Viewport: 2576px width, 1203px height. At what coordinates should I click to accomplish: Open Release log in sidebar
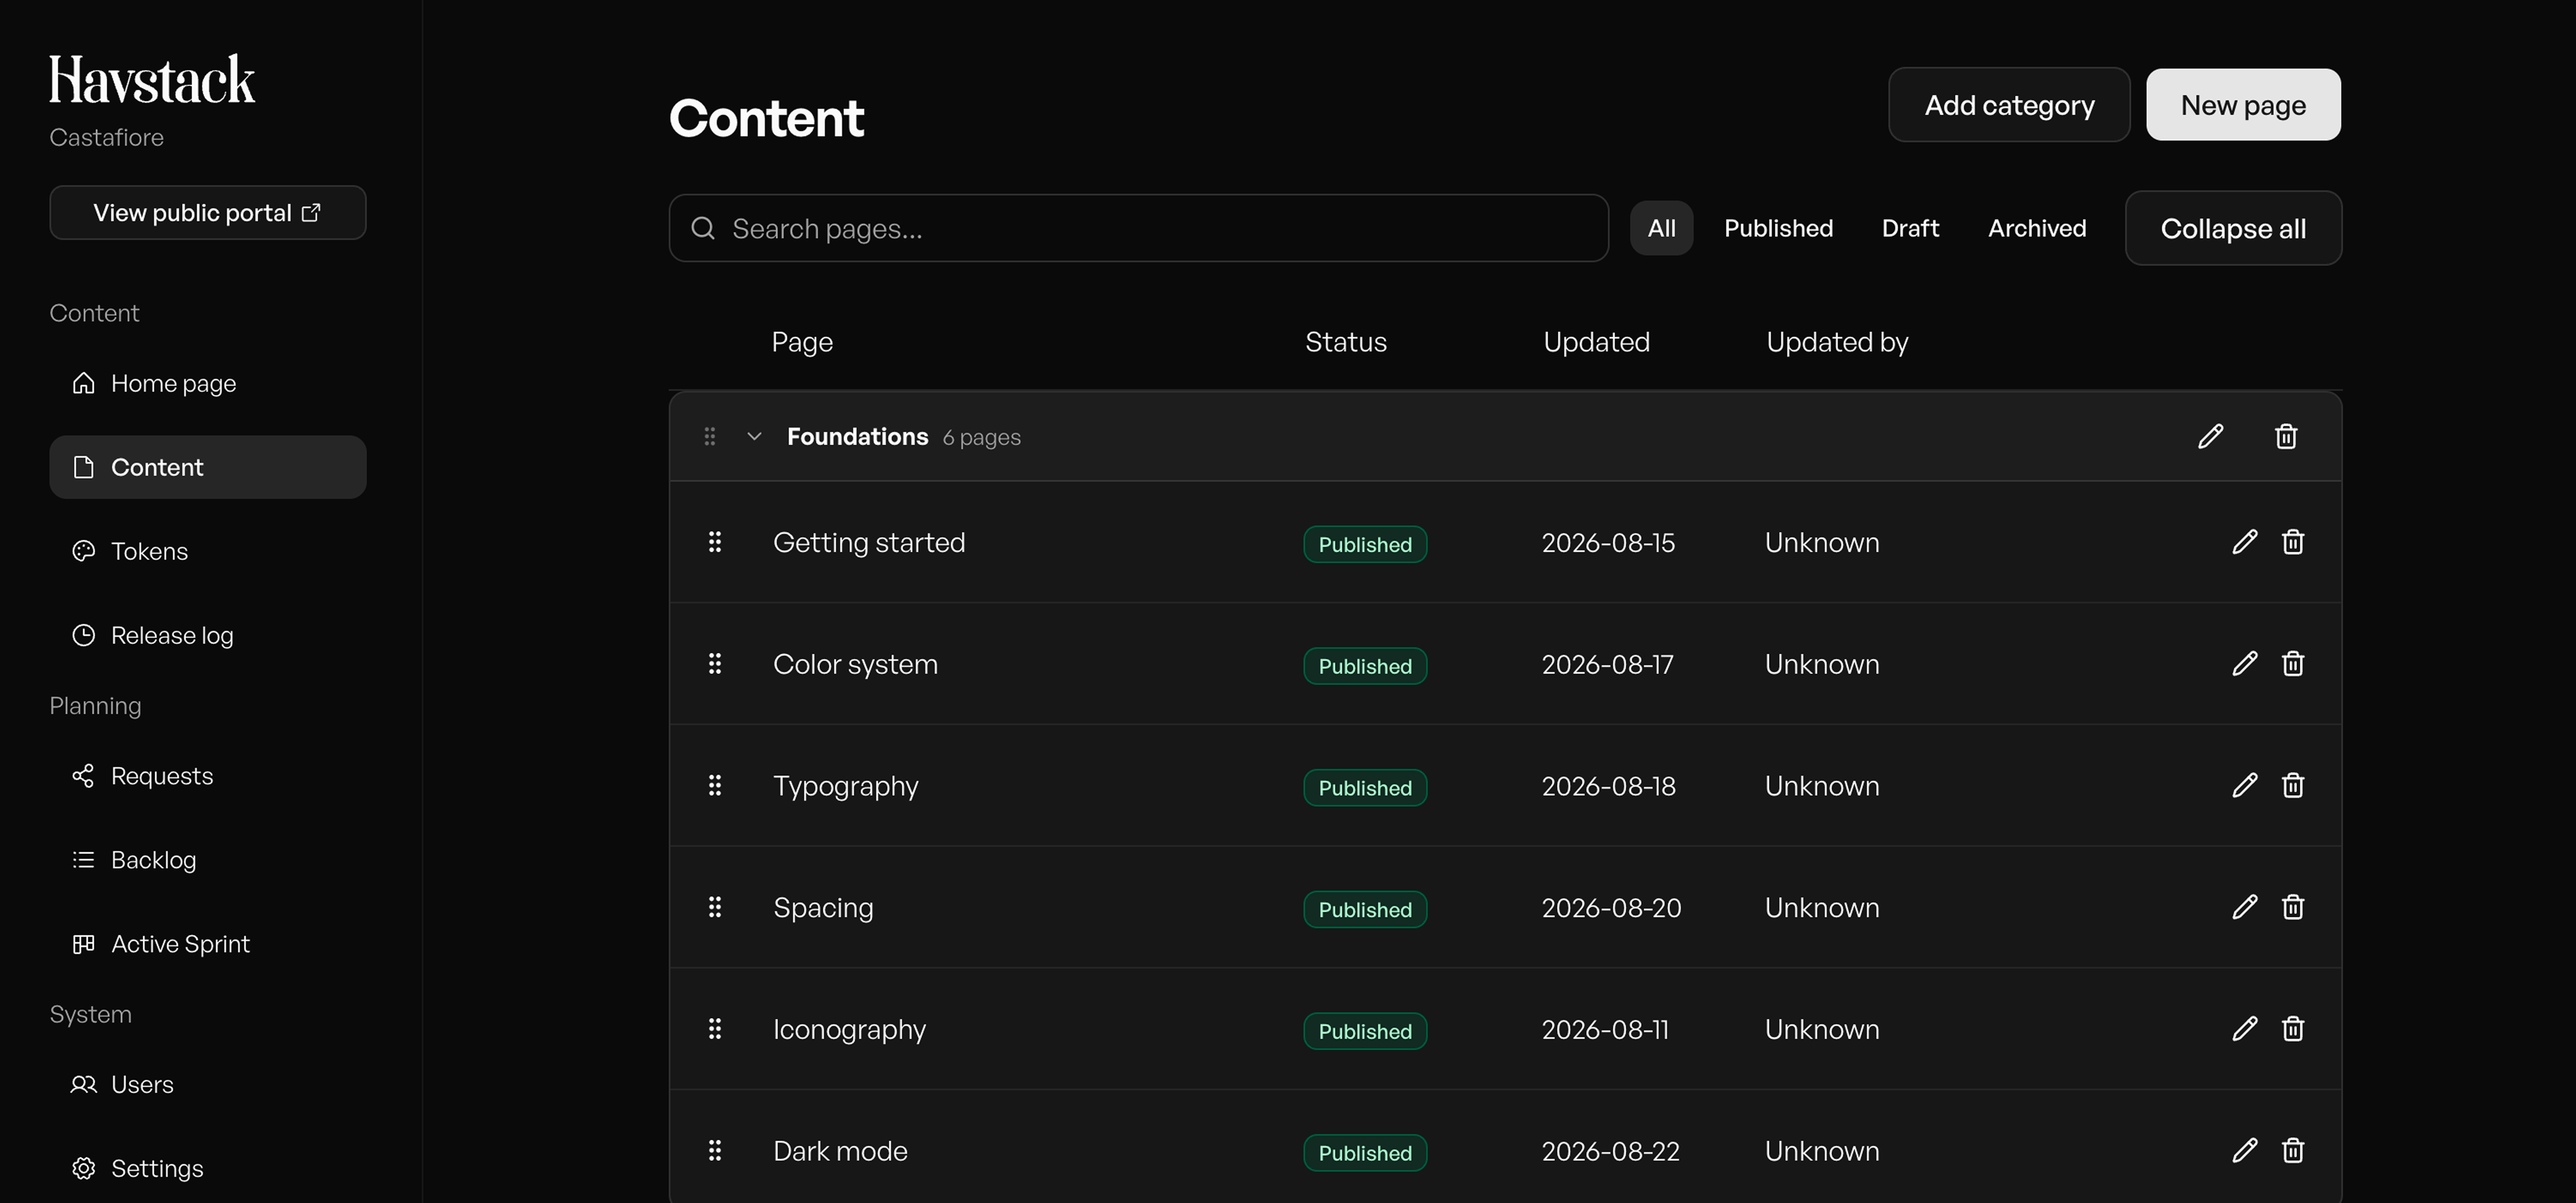pyautogui.click(x=208, y=636)
